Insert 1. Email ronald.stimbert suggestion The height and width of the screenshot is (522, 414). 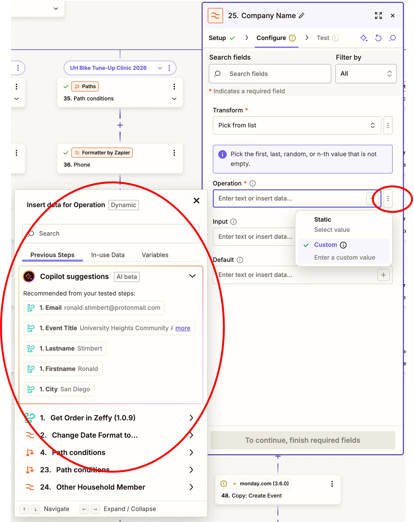click(x=94, y=308)
